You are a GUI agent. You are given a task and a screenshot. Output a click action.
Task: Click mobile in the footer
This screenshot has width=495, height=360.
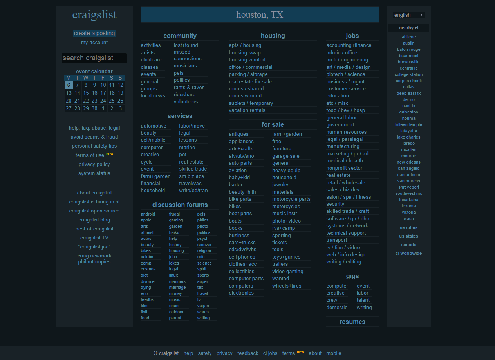pyautogui.click(x=334, y=353)
